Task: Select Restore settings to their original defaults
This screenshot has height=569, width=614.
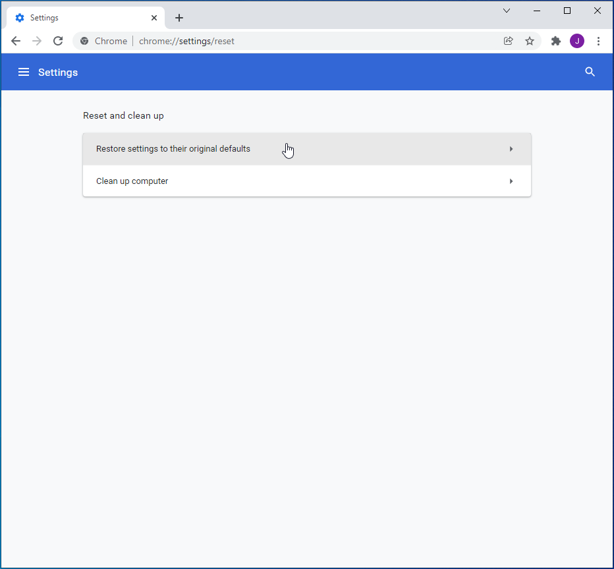Action: tap(173, 148)
